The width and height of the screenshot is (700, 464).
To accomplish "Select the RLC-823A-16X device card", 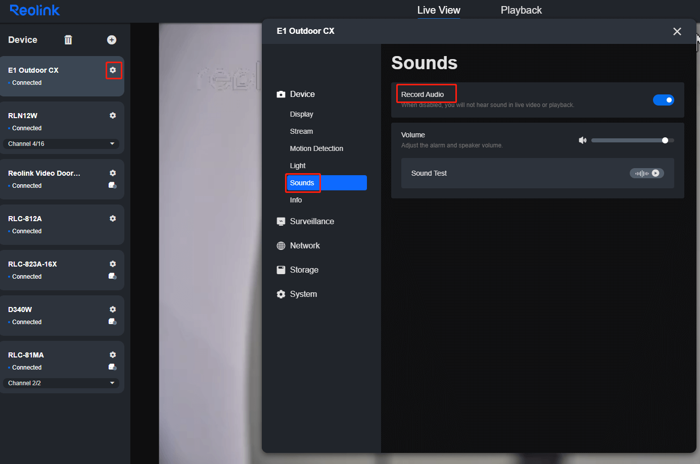I will (62, 270).
